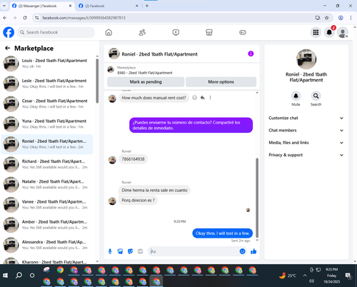Screen dimensions: 357x287
Task: Open the notifications bell with badge
Action: click(x=329, y=32)
